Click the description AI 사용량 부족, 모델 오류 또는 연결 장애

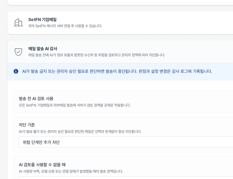pos(71,171)
